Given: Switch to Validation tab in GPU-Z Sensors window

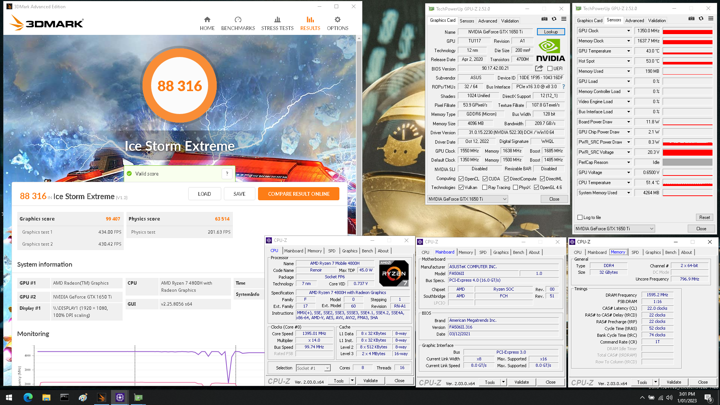Looking at the screenshot, I should point(657,21).
